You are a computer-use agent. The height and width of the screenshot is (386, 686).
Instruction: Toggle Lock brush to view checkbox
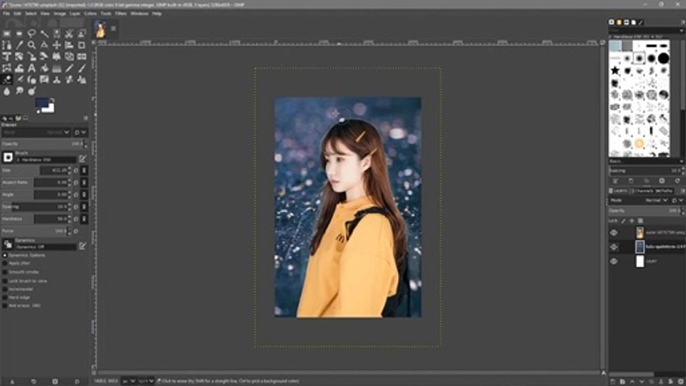5,280
